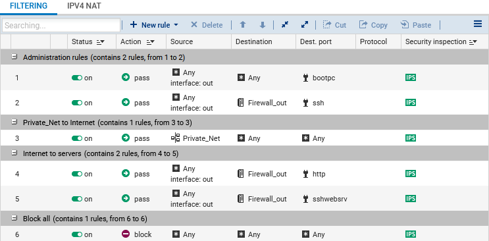489x241 pixels.
Task: Click Firewall_out host icon in rule 2
Action: [x=241, y=103]
